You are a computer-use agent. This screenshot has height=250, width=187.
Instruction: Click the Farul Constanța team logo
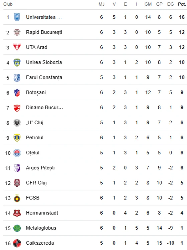pos(17,77)
